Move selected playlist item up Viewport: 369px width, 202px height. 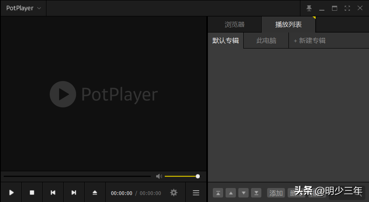coord(231,193)
